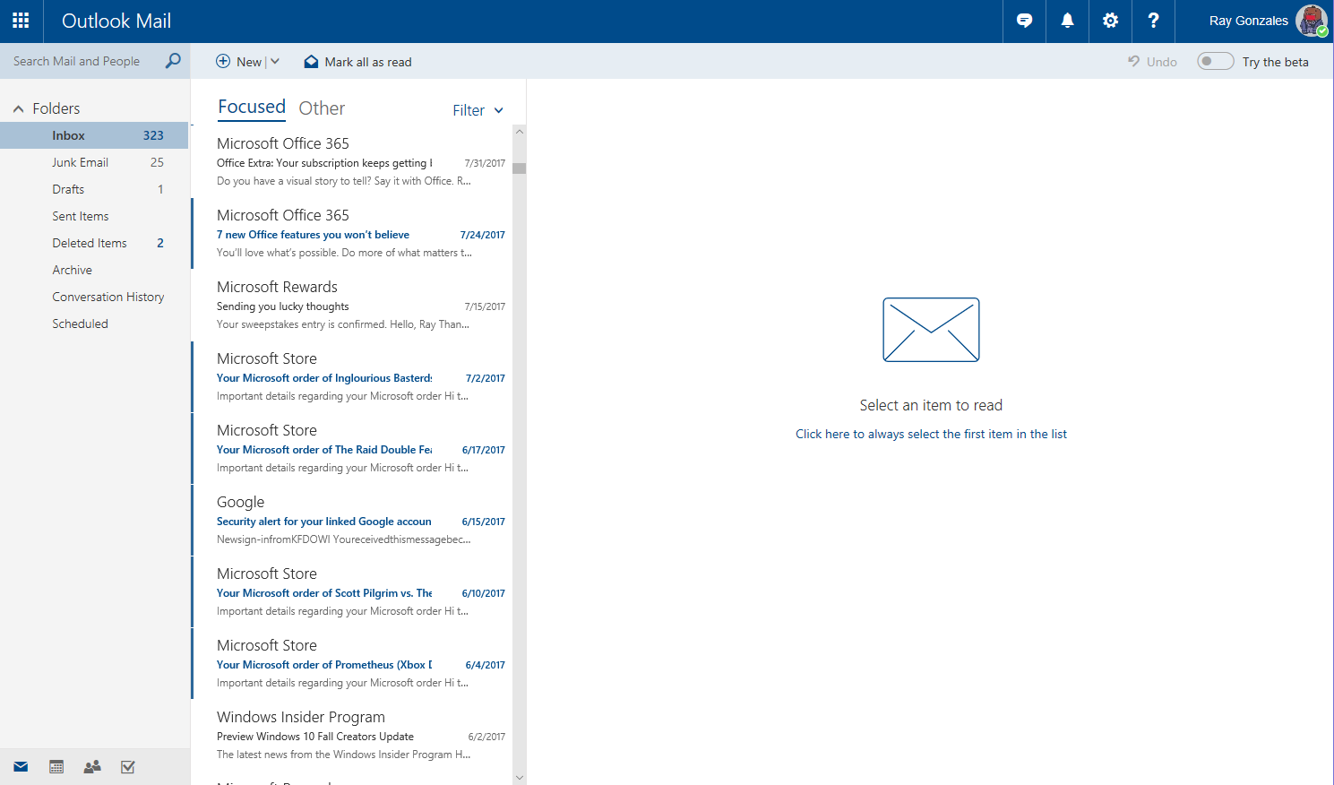The height and width of the screenshot is (785, 1334).
Task: Open the Skype chat icon
Action: pos(1024,21)
